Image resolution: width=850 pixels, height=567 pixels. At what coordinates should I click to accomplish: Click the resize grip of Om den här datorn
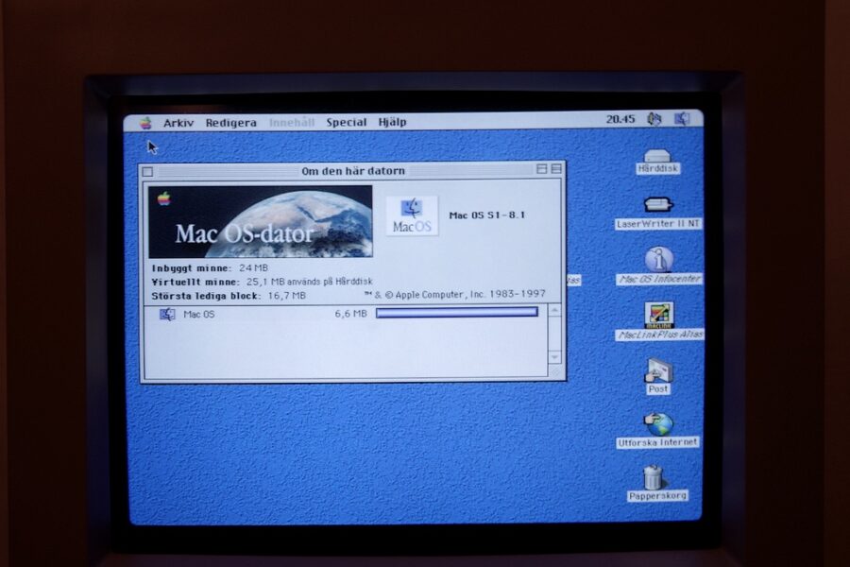(x=555, y=371)
